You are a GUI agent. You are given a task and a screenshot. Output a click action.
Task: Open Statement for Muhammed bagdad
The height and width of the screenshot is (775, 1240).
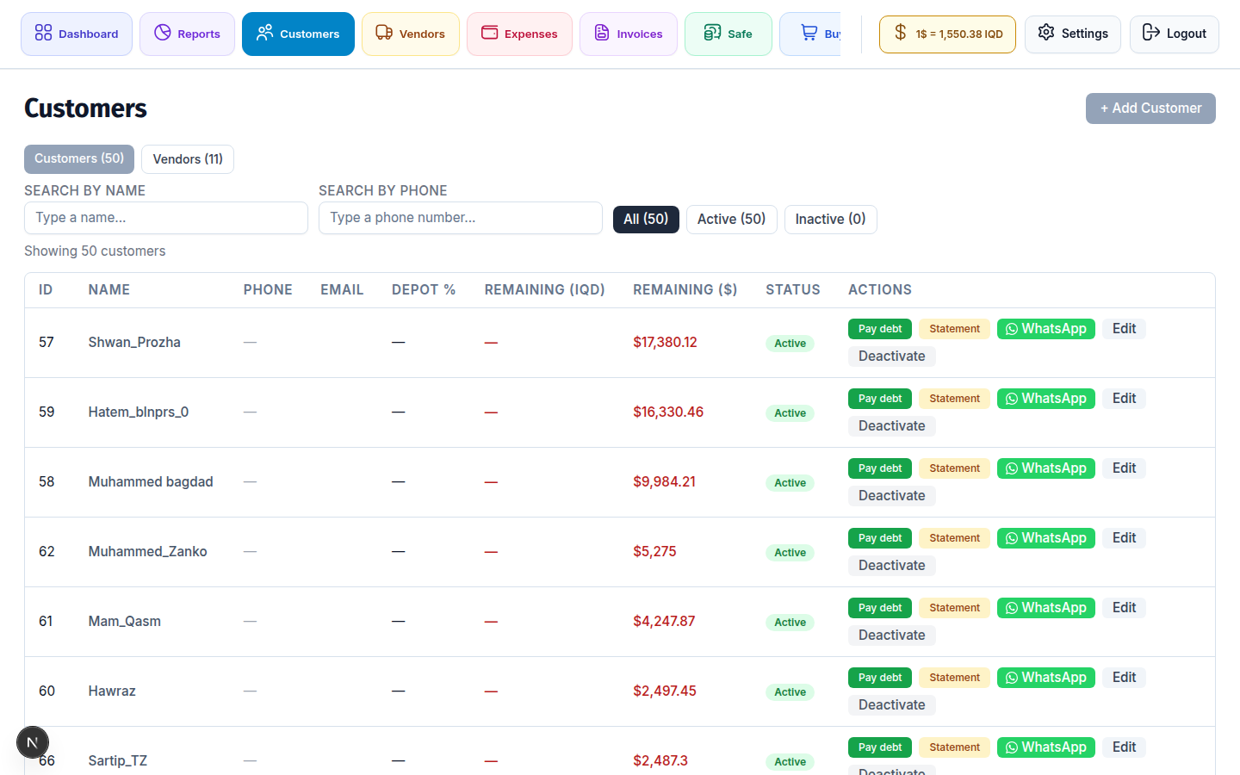pyautogui.click(x=954, y=468)
